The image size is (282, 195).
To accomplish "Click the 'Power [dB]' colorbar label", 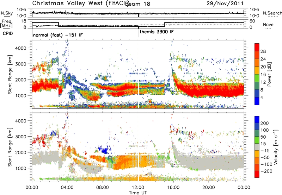I will click(x=269, y=74).
